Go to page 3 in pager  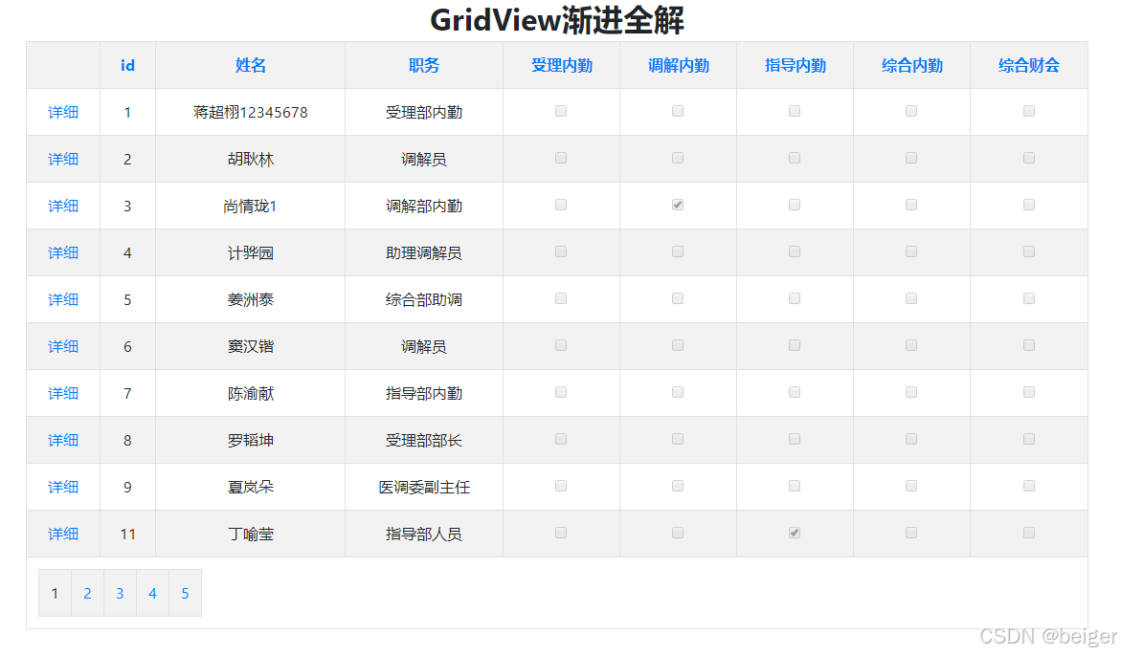pos(120,593)
